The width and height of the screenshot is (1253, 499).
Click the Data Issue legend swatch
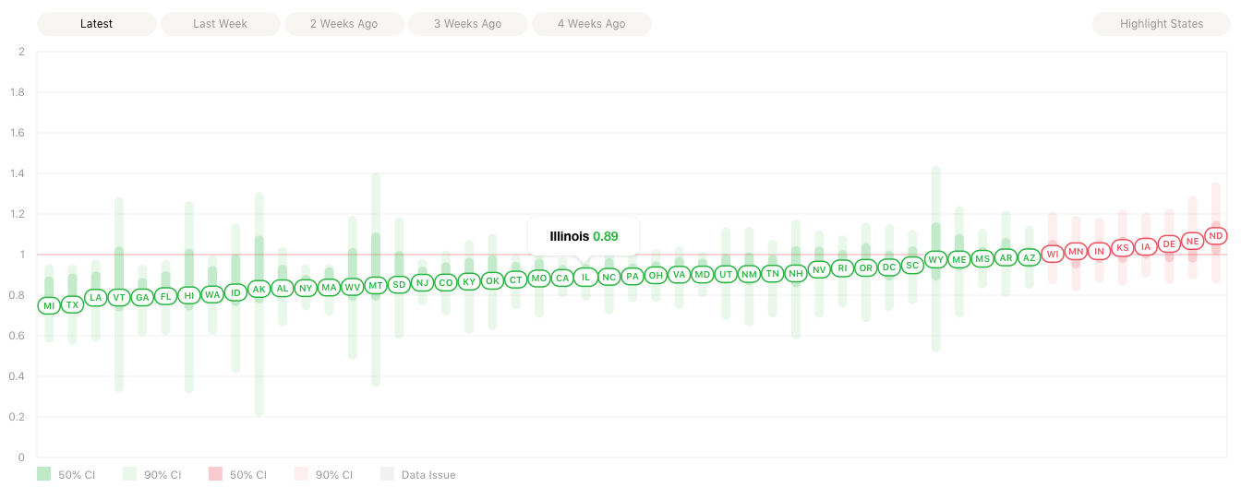(x=387, y=474)
